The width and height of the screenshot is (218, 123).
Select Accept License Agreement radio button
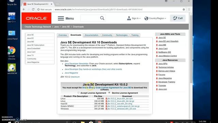[x=78, y=93]
